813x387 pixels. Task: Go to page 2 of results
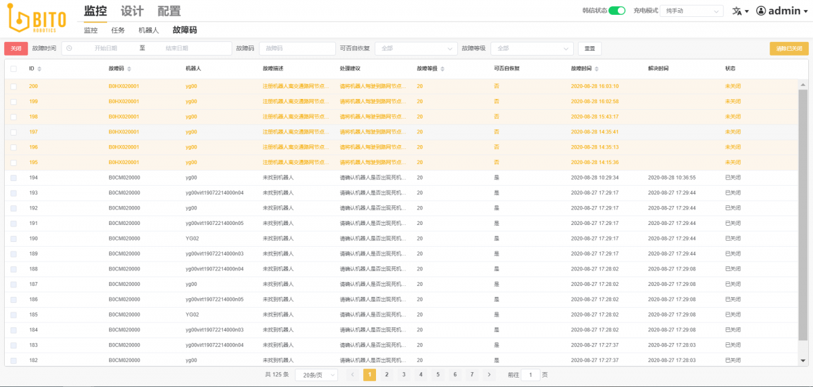[386, 374]
